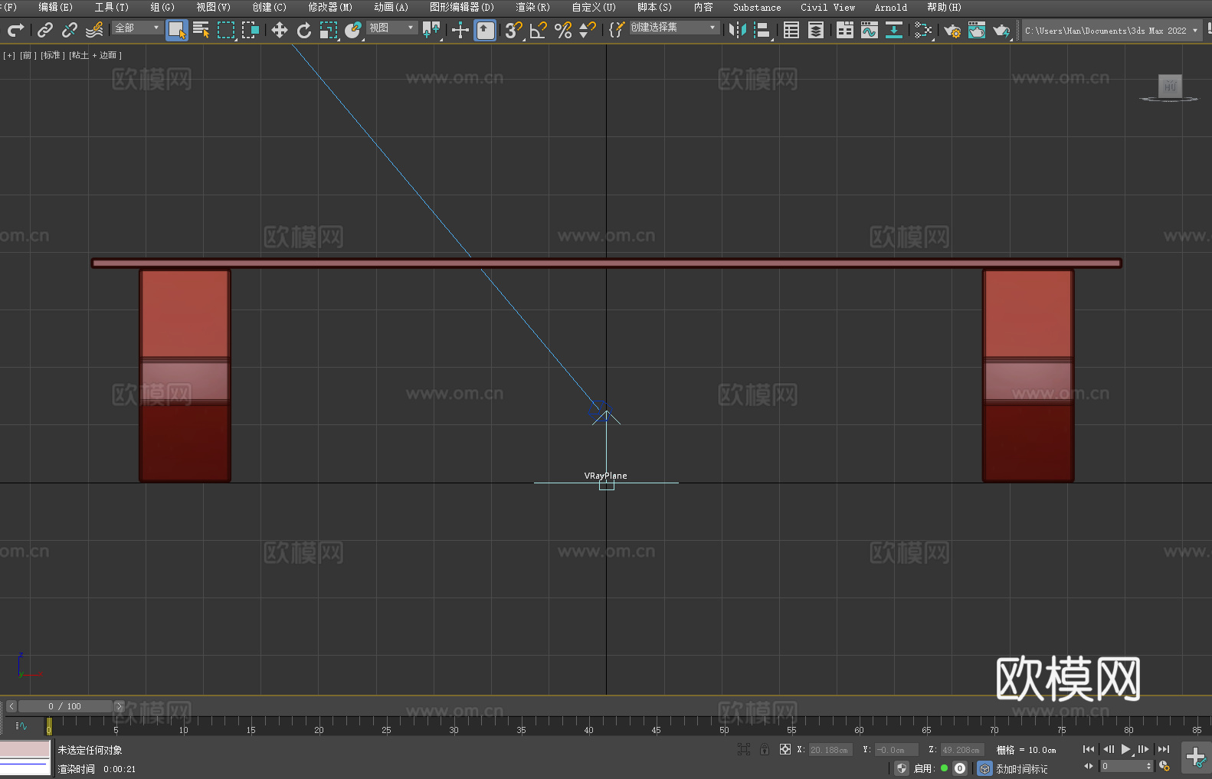Click the [标准] viewport shading preset label

(52, 55)
